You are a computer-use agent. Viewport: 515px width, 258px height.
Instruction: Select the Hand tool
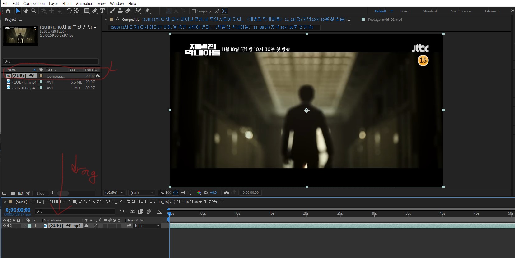[26, 11]
